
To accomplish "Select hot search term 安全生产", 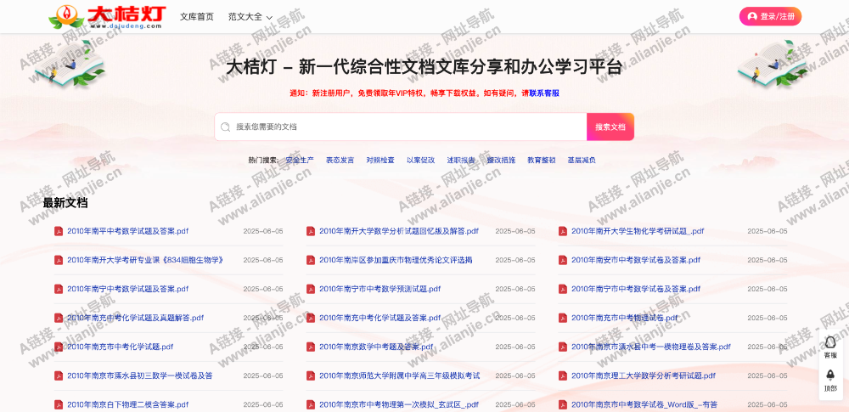I will click(x=300, y=160).
